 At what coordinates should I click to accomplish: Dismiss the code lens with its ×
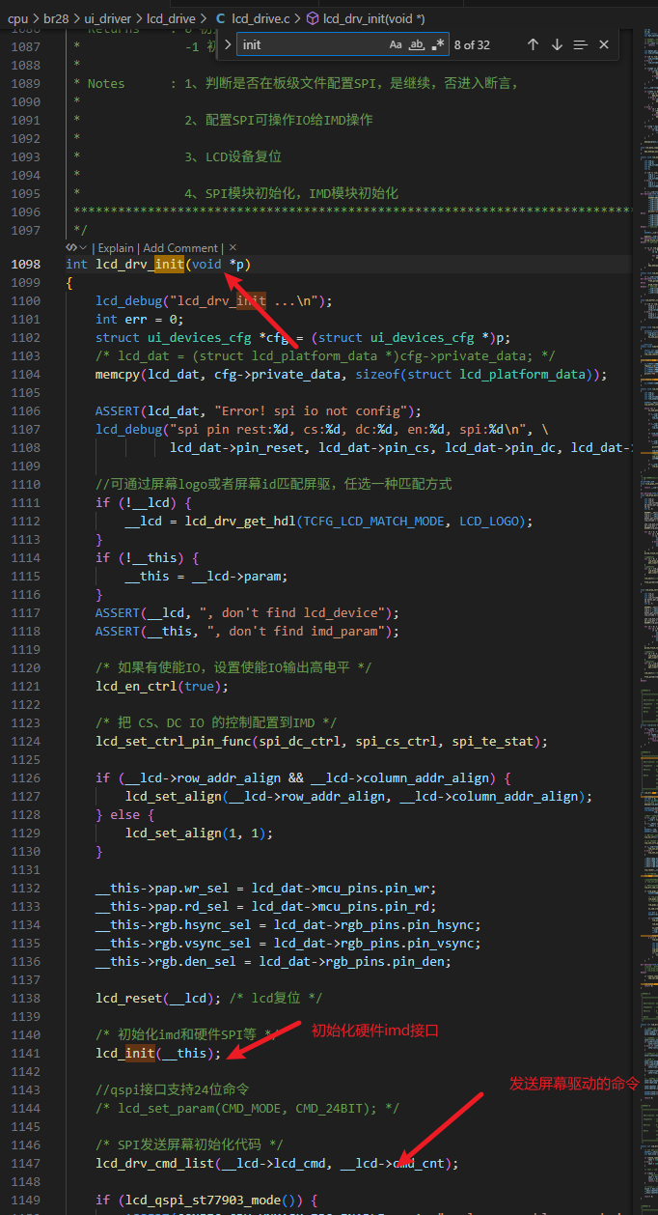tap(233, 248)
